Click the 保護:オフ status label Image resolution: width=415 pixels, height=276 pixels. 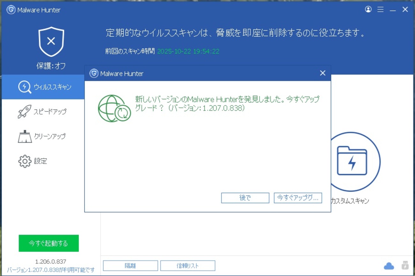pos(51,66)
